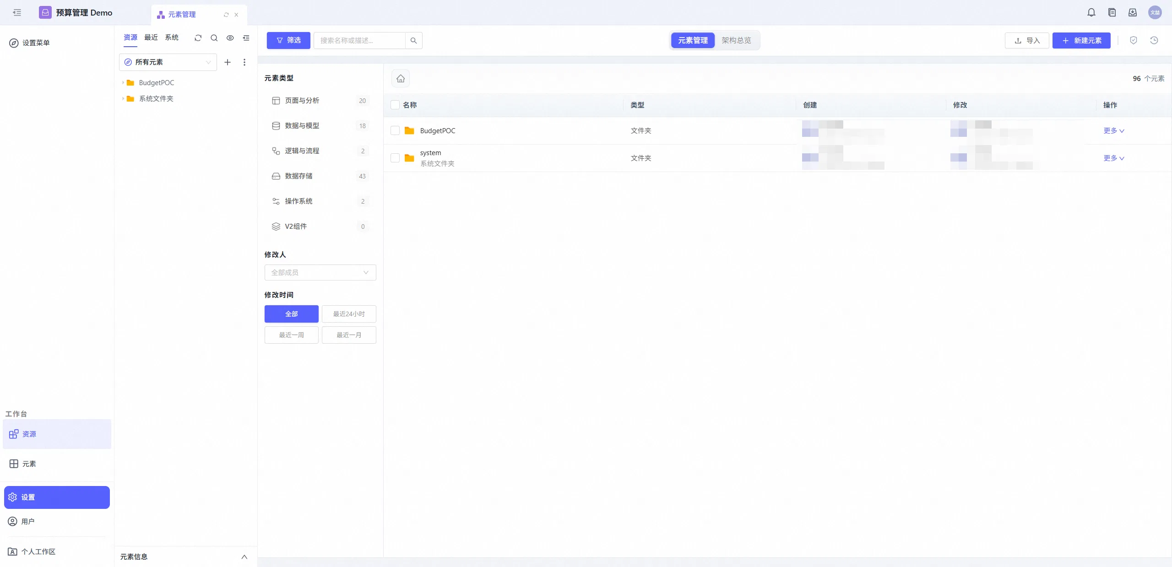Toggle the eye visibility icon in resource panel

(230, 38)
